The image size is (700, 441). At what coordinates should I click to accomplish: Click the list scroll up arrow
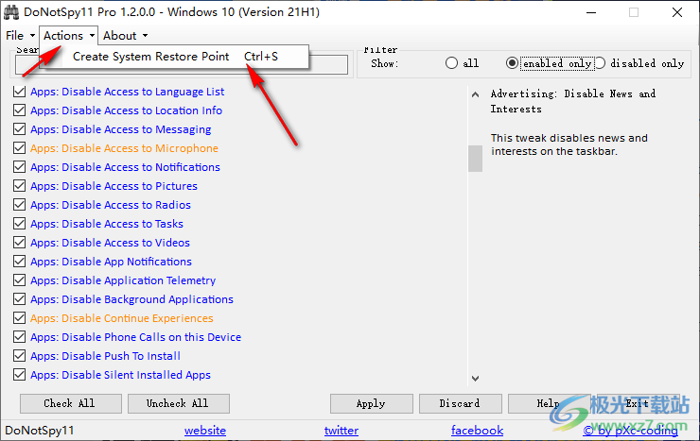[476, 94]
